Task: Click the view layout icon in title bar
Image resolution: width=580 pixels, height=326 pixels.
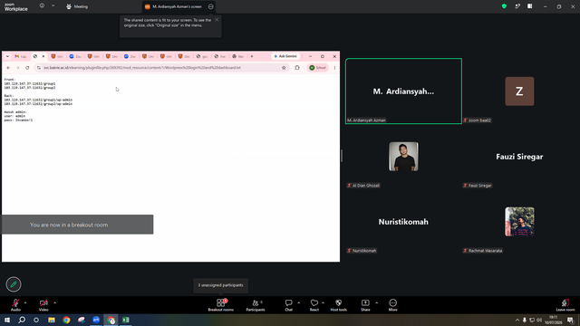Action: point(529,6)
